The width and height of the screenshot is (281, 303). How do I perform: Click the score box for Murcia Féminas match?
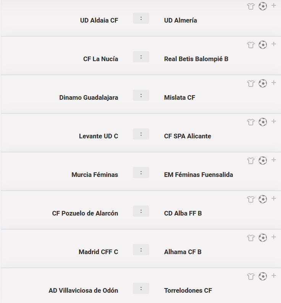[141, 173]
